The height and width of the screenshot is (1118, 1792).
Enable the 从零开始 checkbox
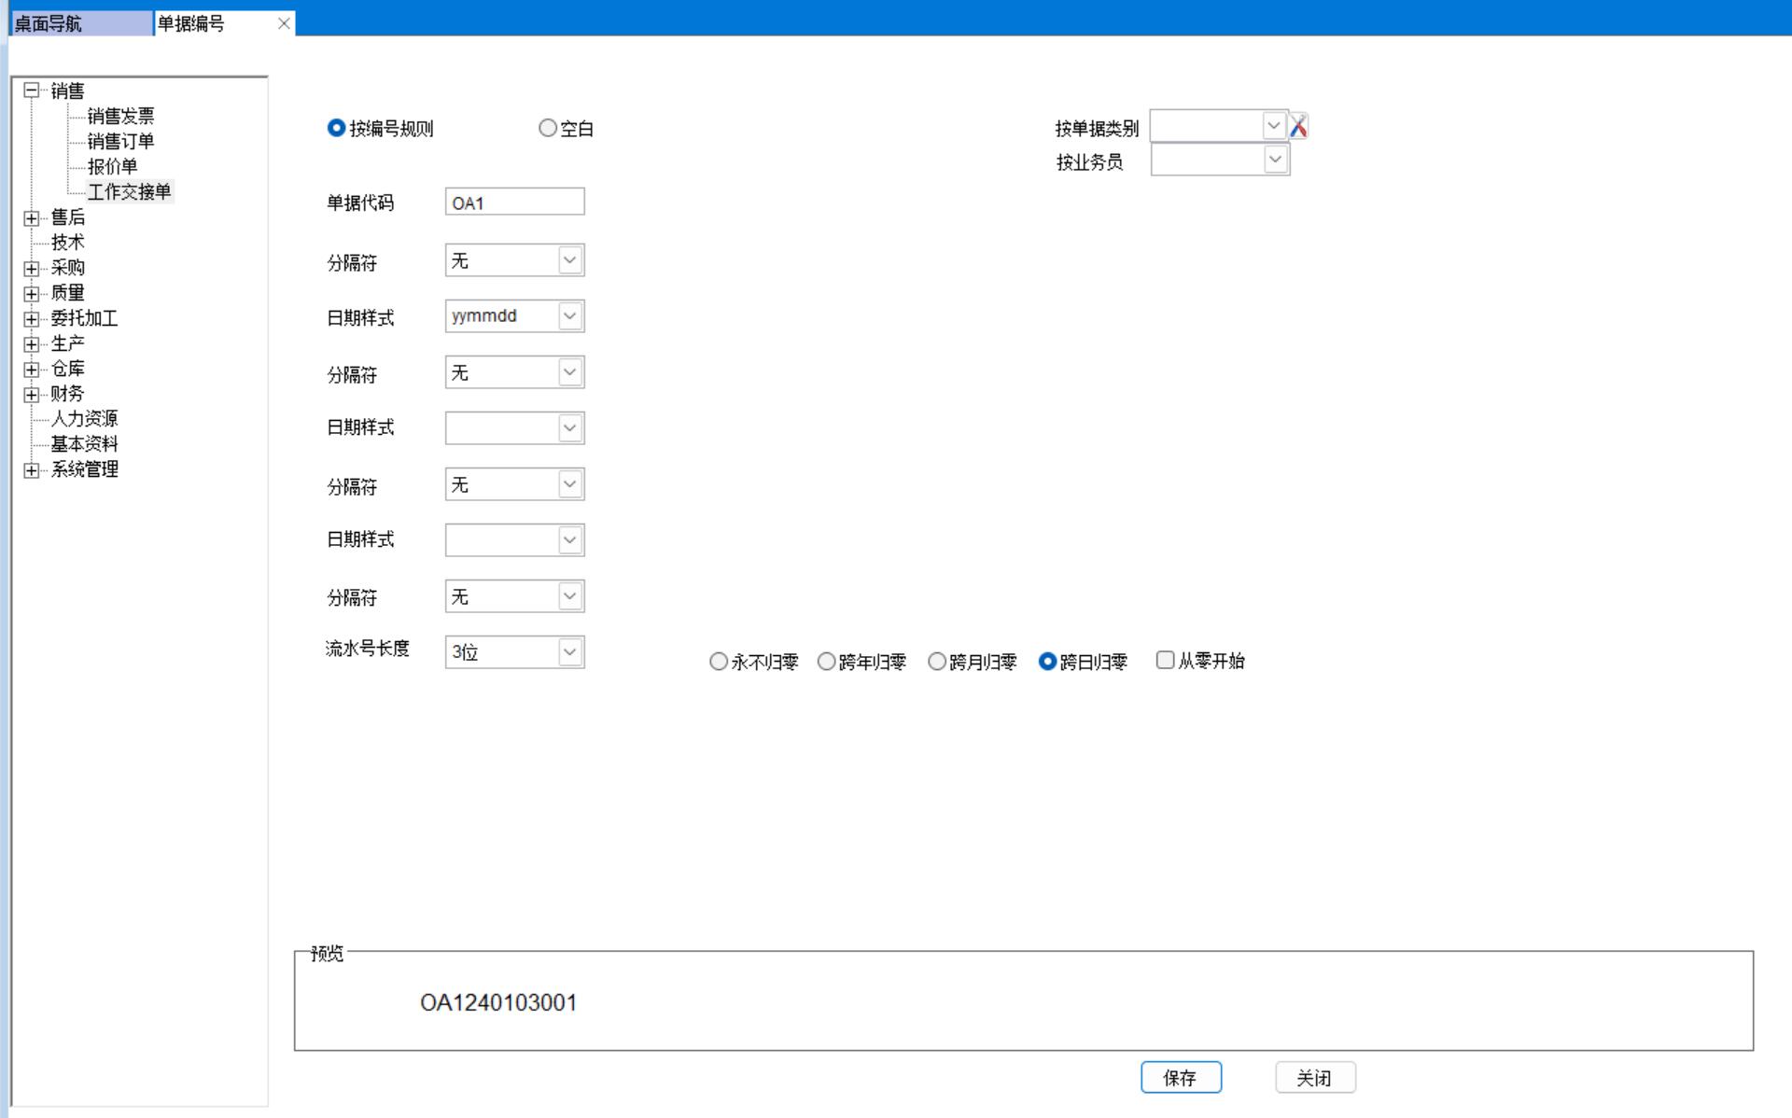tap(1165, 661)
